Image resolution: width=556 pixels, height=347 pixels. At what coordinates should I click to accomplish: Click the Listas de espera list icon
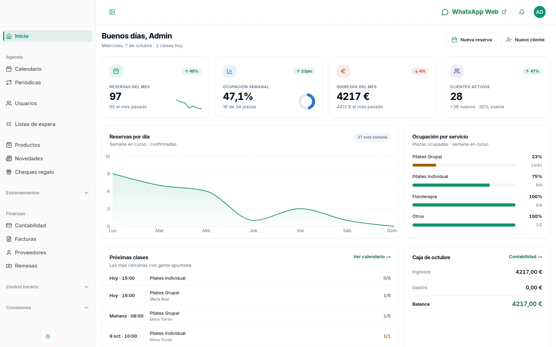click(9, 124)
